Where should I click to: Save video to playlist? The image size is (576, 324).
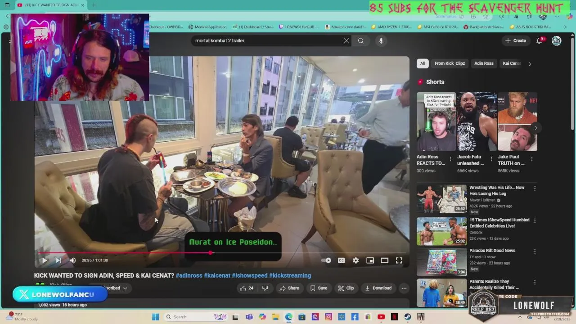[x=319, y=288]
